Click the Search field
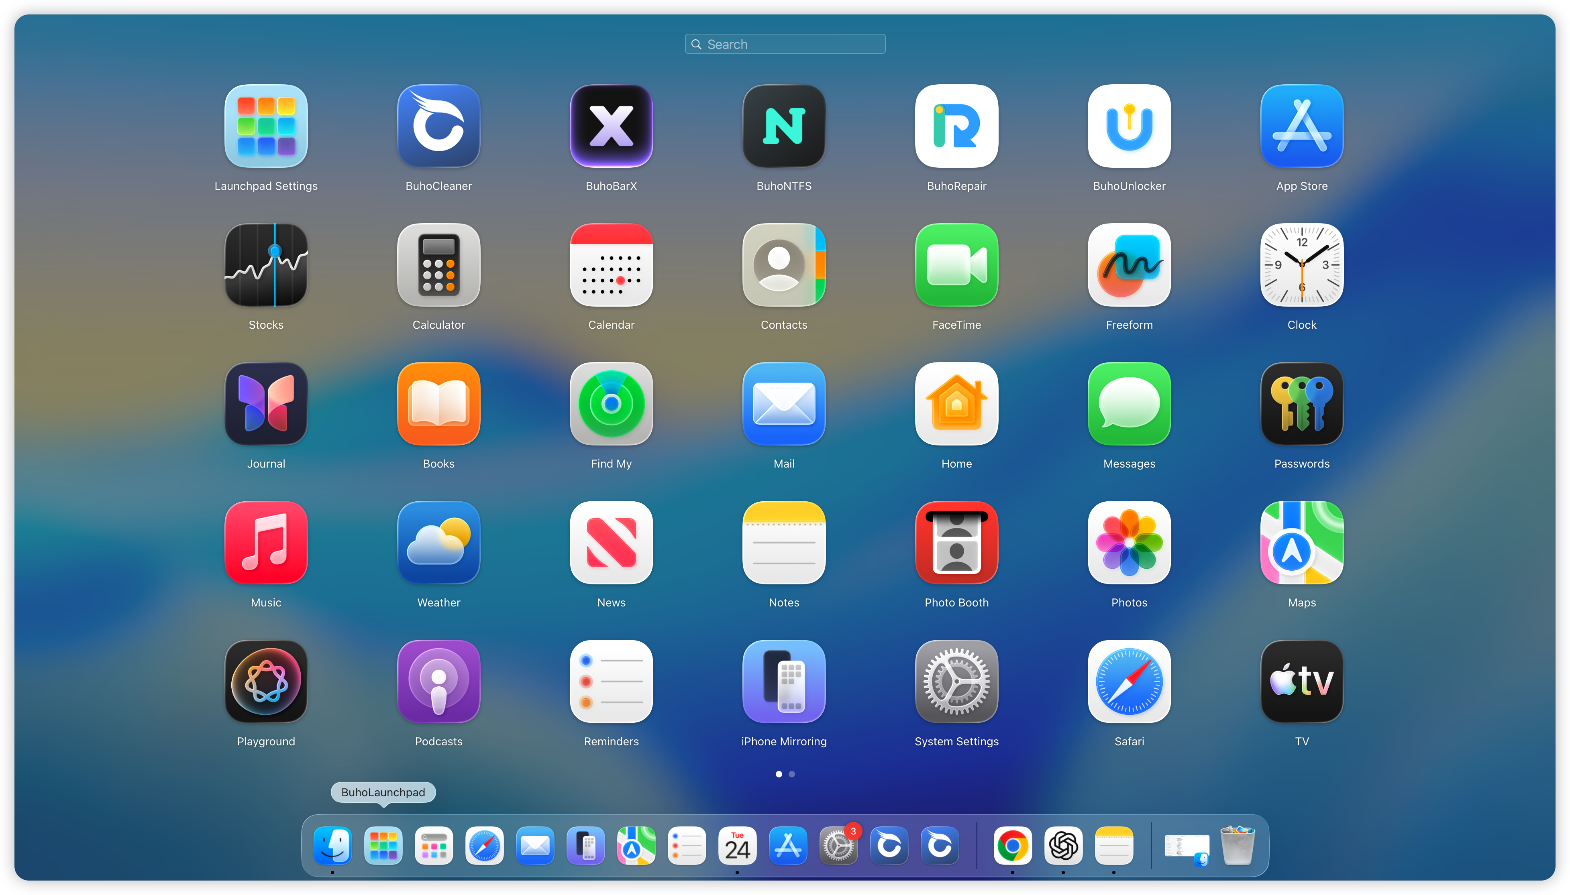 point(785,44)
